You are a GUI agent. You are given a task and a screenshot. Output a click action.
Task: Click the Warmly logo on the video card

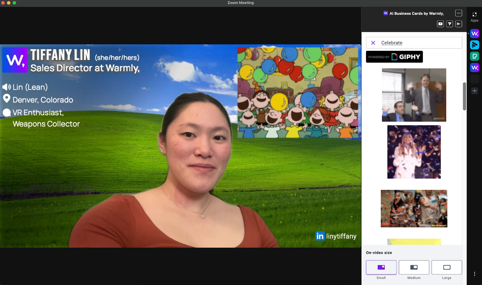(x=15, y=60)
